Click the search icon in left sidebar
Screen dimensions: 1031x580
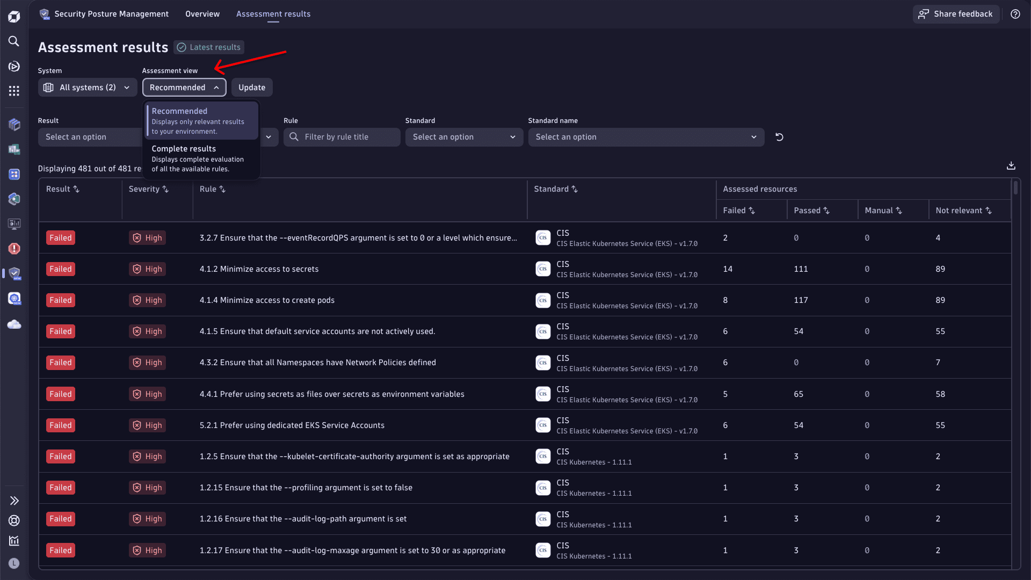point(14,41)
